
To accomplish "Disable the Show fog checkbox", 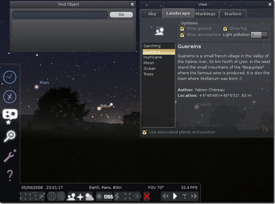I will pos(225,28).
